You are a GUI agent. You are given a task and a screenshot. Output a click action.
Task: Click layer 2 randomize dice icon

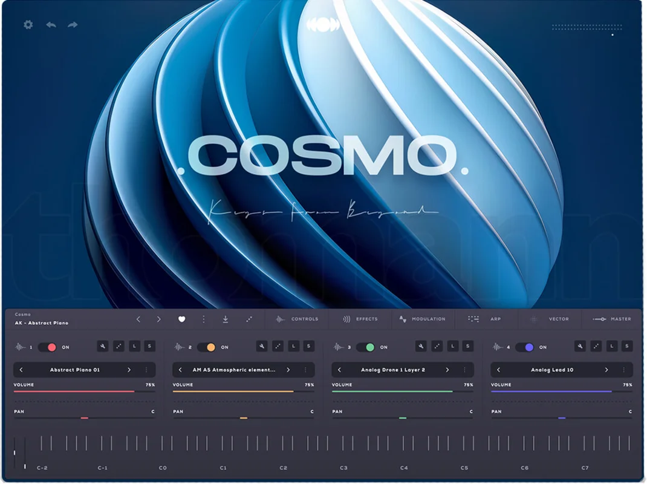pos(278,347)
